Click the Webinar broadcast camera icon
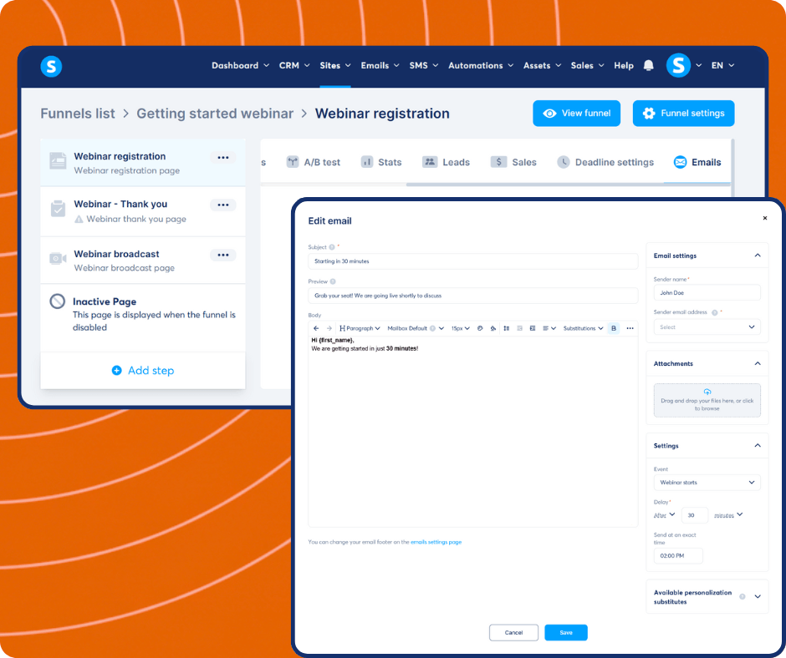The width and height of the screenshot is (786, 658). click(x=58, y=258)
